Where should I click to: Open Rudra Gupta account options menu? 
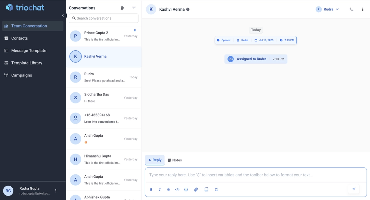click(x=56, y=191)
